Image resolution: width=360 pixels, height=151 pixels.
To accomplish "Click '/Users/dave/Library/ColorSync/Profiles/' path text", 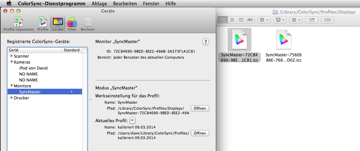I will (154, 133).
